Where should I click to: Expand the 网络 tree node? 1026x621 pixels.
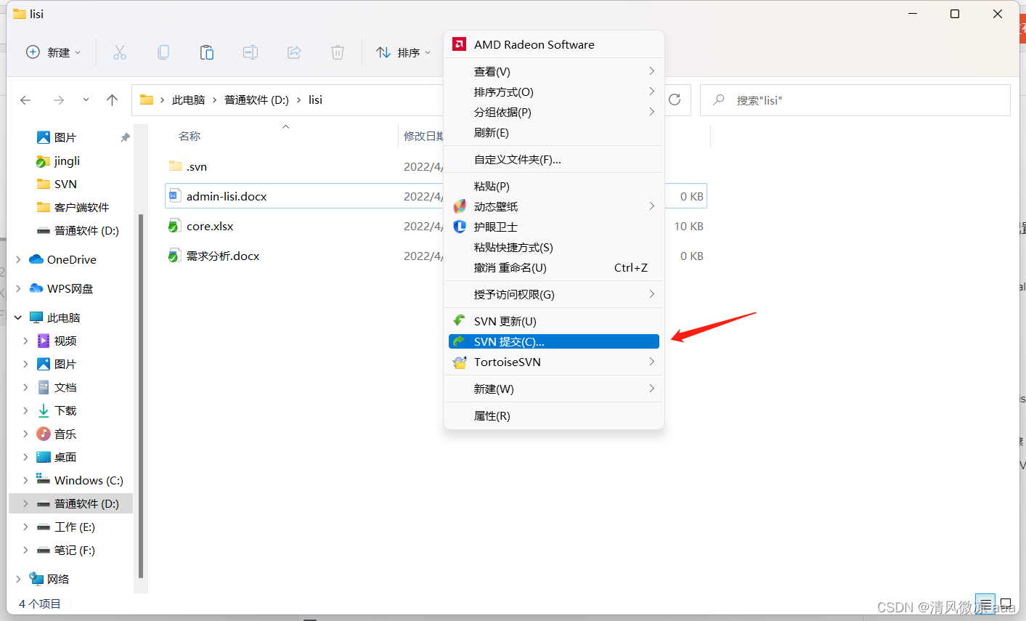click(x=18, y=579)
